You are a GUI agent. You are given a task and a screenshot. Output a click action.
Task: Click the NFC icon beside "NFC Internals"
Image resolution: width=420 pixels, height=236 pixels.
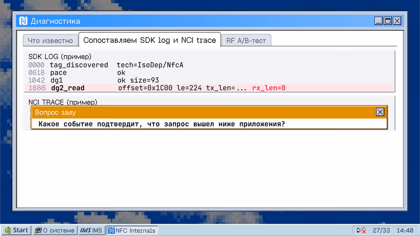[112, 230]
